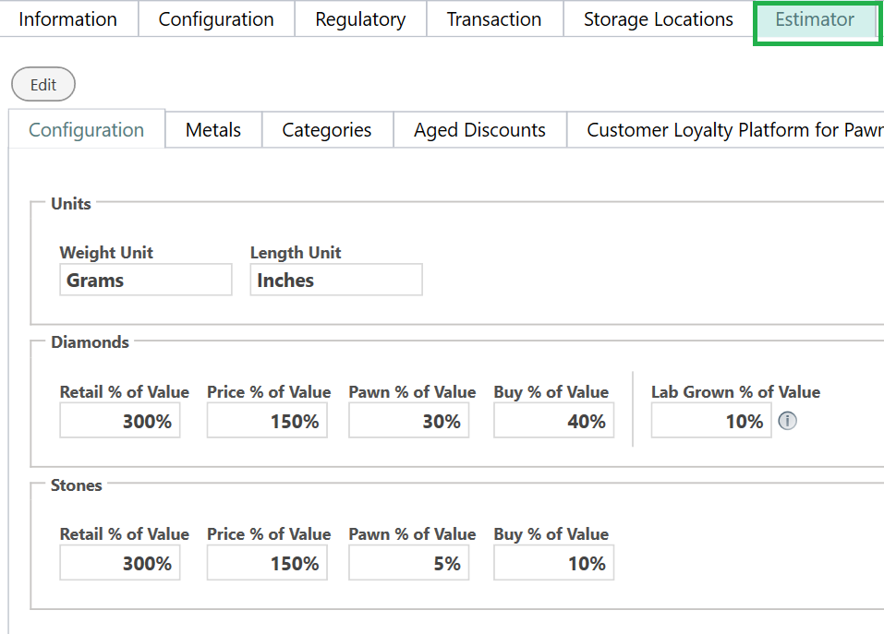
Task: Switch to the top Configuration tab
Action: point(216,19)
